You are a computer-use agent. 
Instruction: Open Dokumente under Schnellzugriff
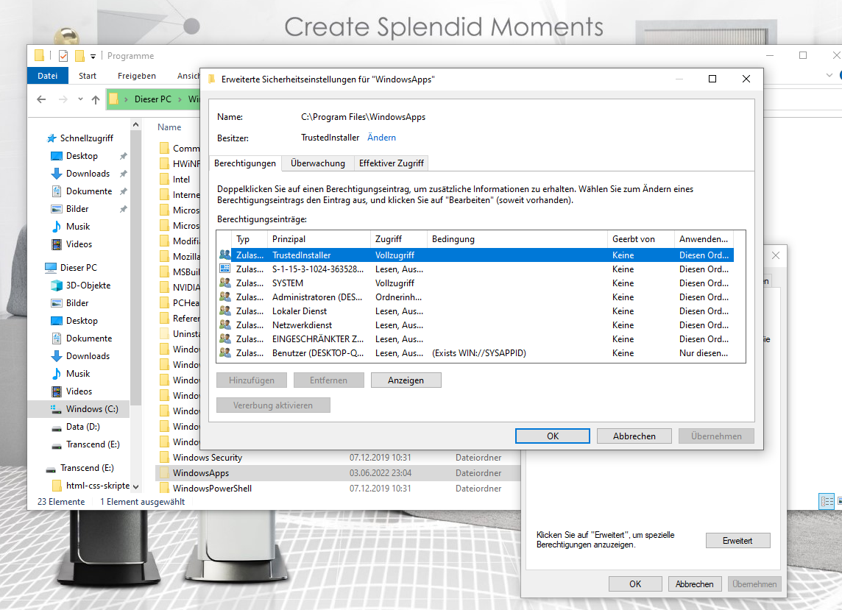coord(89,191)
